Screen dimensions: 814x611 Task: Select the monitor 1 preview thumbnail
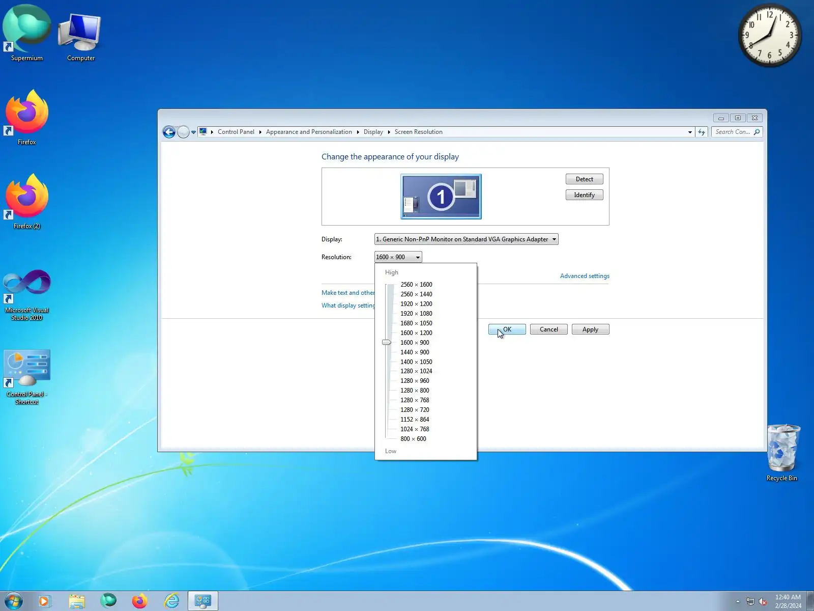441,197
